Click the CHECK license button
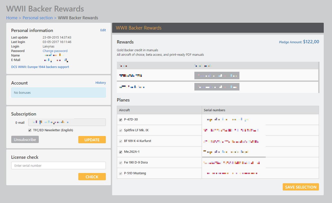 [x=92, y=177]
